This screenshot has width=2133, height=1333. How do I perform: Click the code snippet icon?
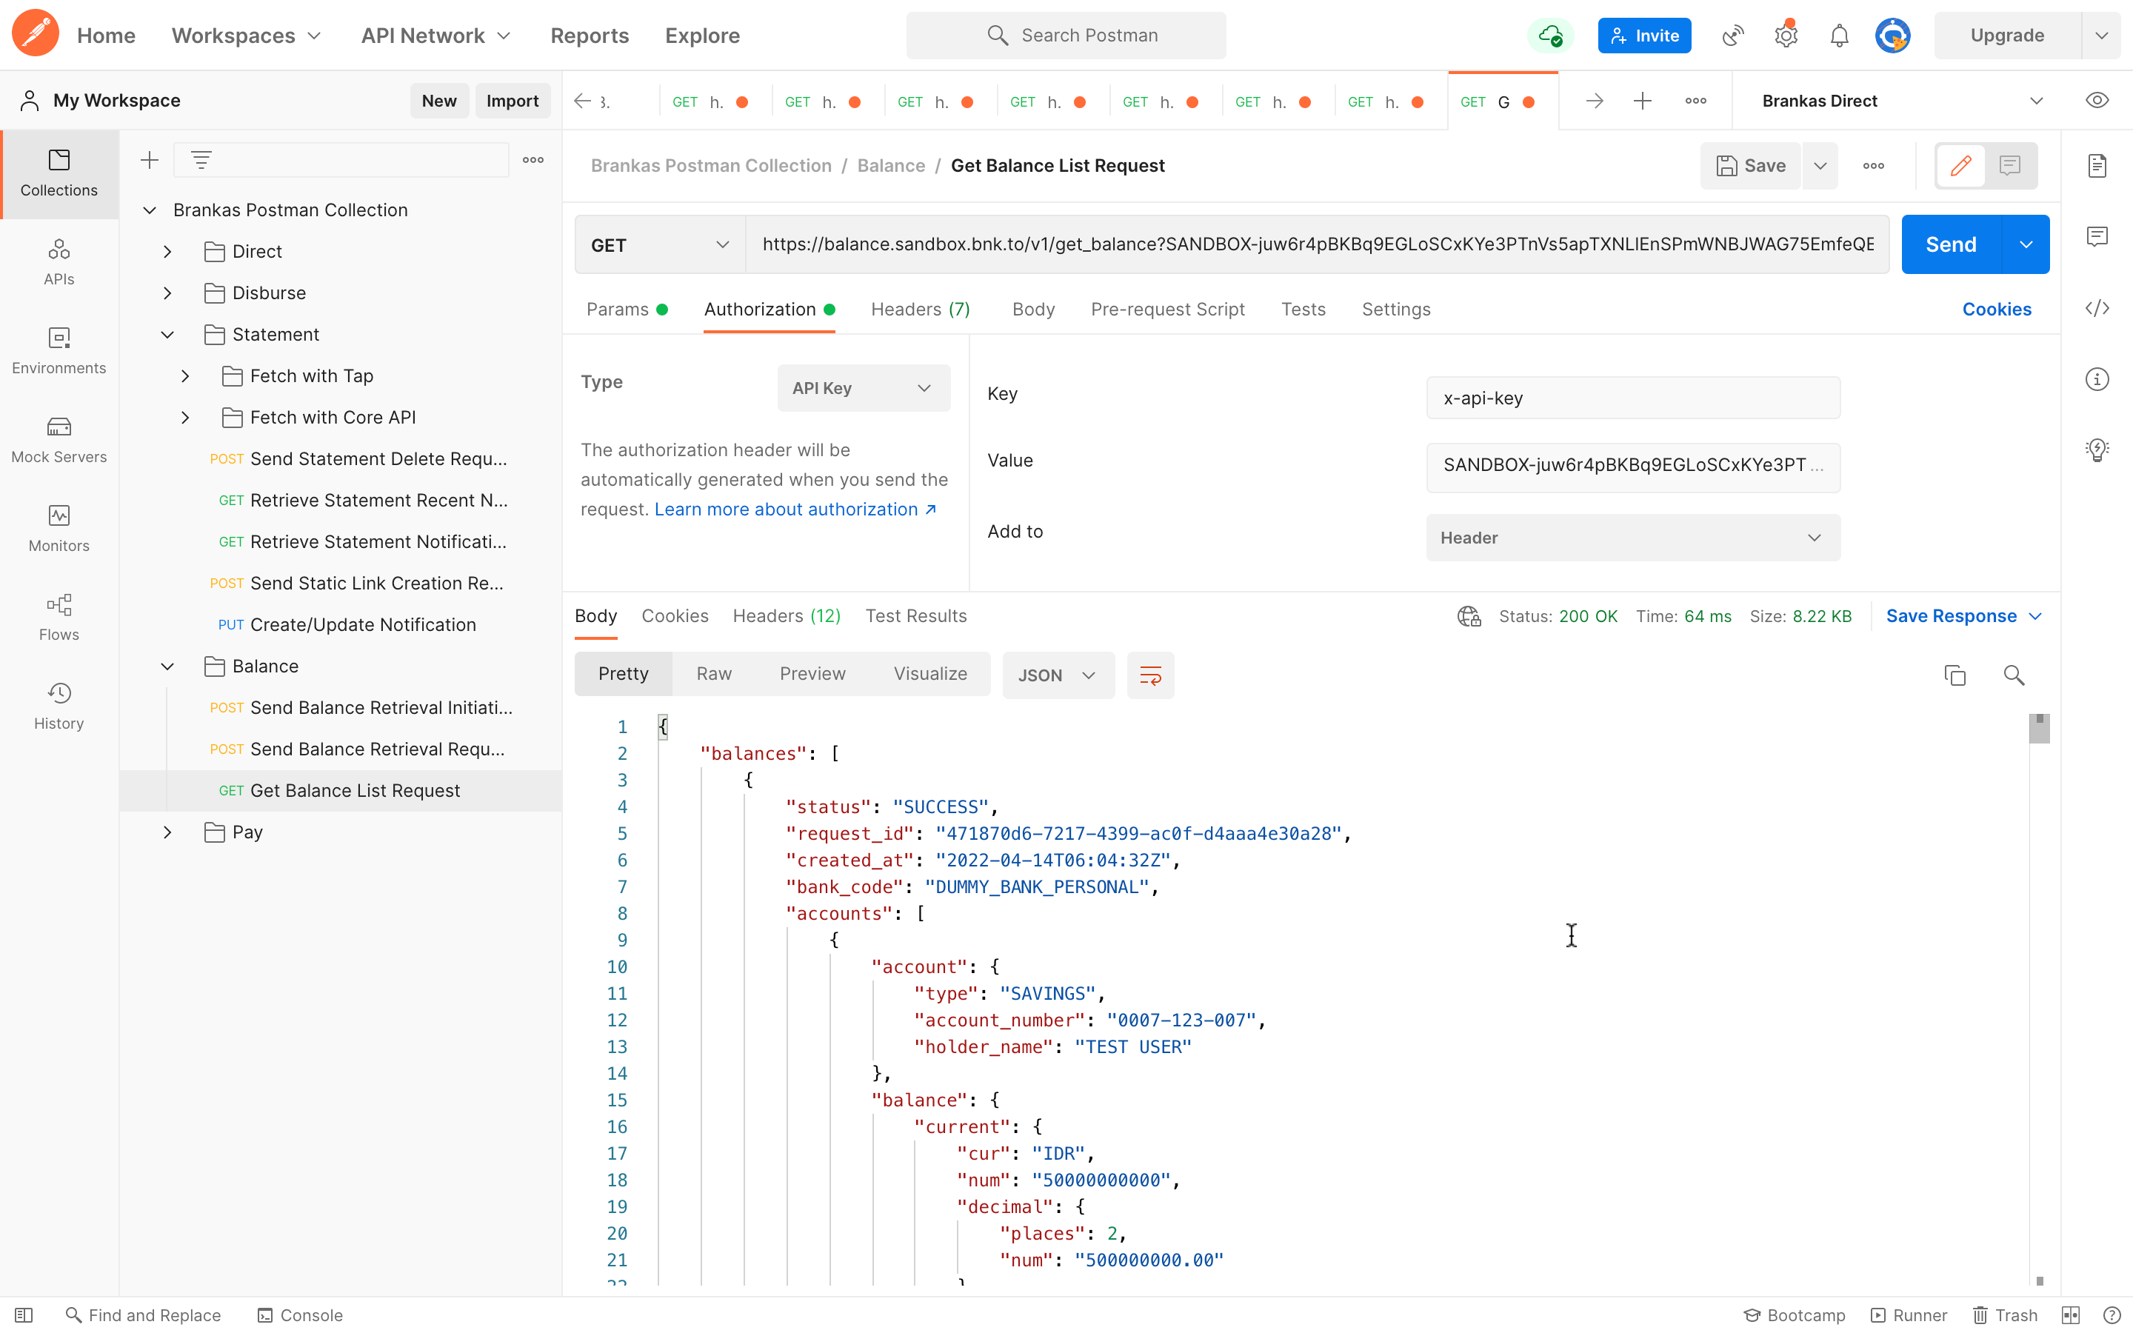click(x=2097, y=307)
